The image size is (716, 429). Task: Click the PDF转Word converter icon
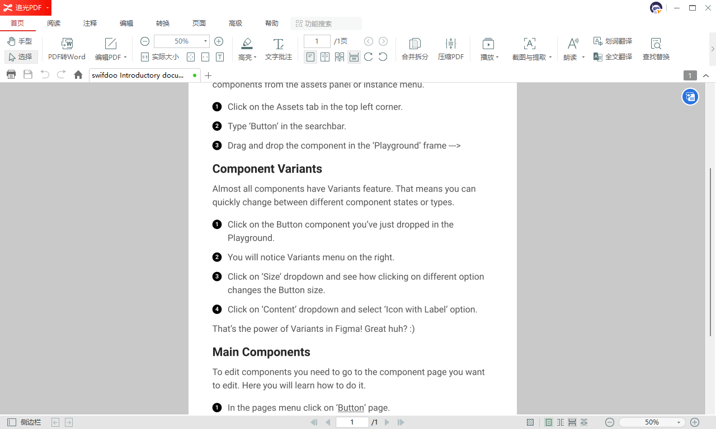pos(67,44)
